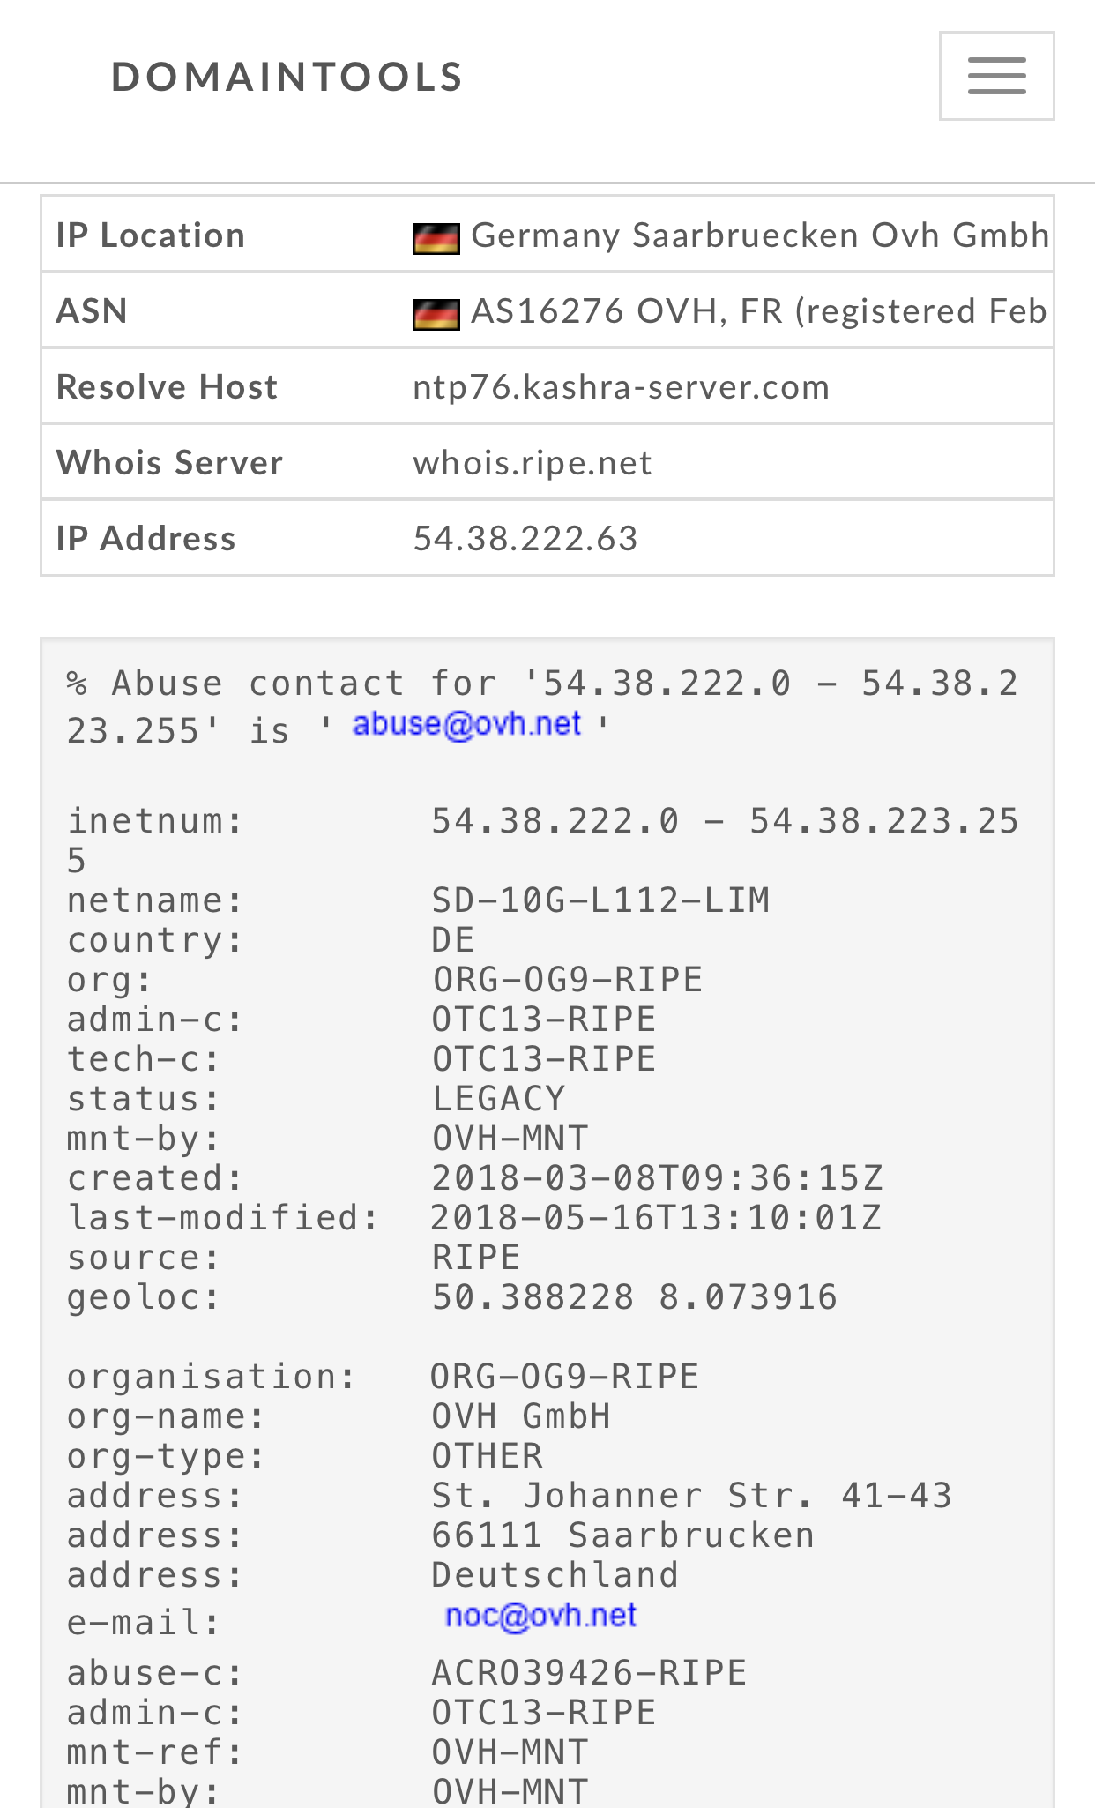Click the IP address 54.38.222.63 value
Viewport: 1095px width, 1808px height.
click(x=525, y=539)
